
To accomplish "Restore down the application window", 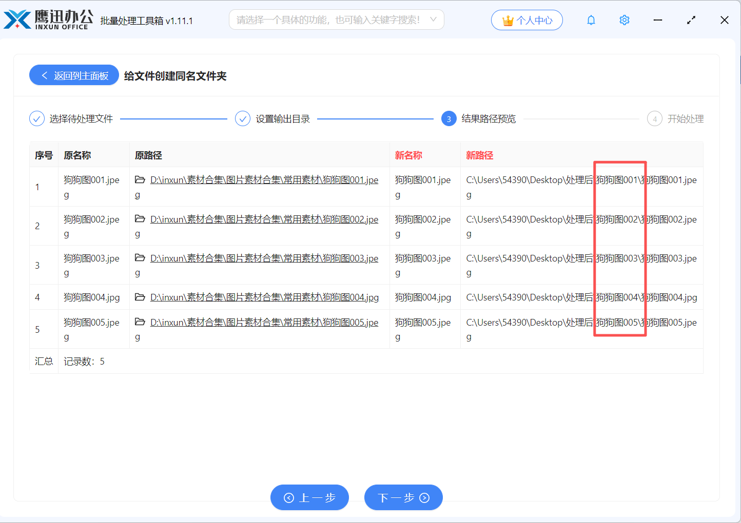I will point(691,20).
